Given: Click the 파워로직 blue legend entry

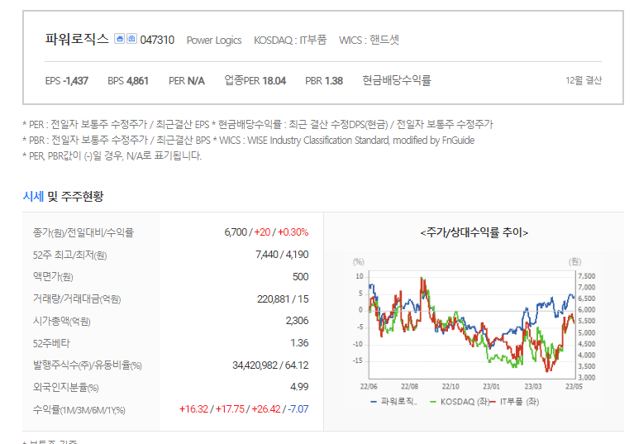Looking at the screenshot, I should pyautogui.click(x=393, y=402).
